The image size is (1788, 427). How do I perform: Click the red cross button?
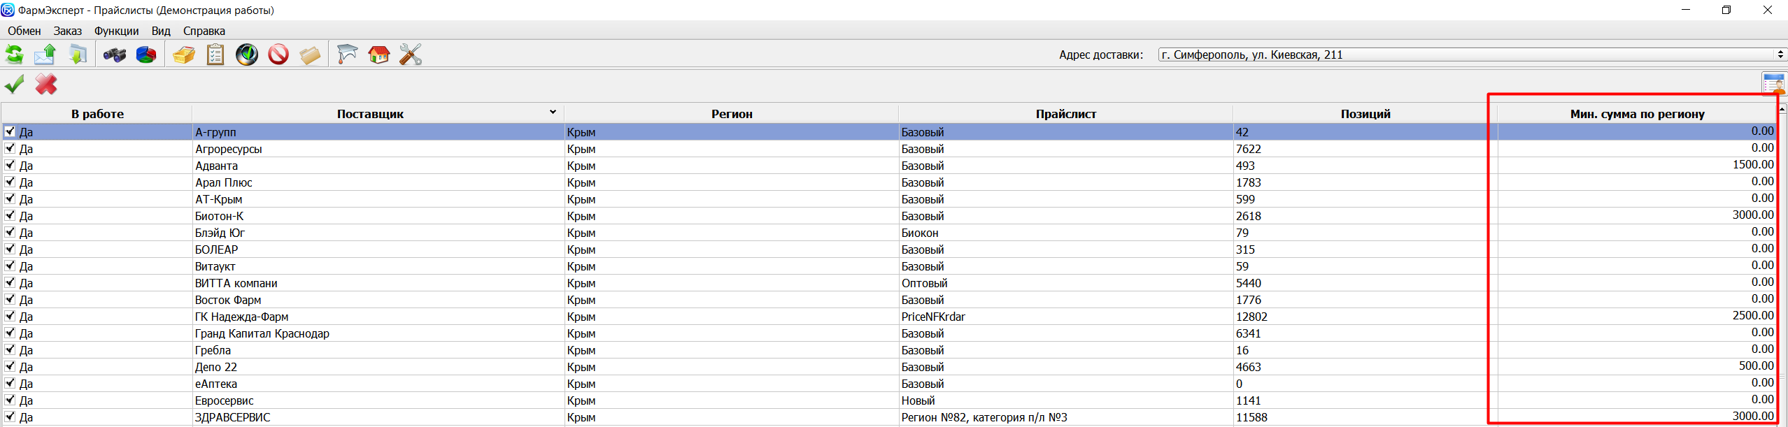(46, 85)
